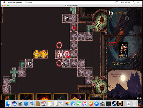This screenshot has height=108, width=143.
Task: Select the Hidland player portrait
Action: coord(127,19)
